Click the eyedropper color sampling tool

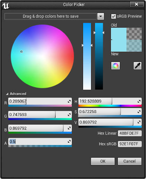(138, 66)
